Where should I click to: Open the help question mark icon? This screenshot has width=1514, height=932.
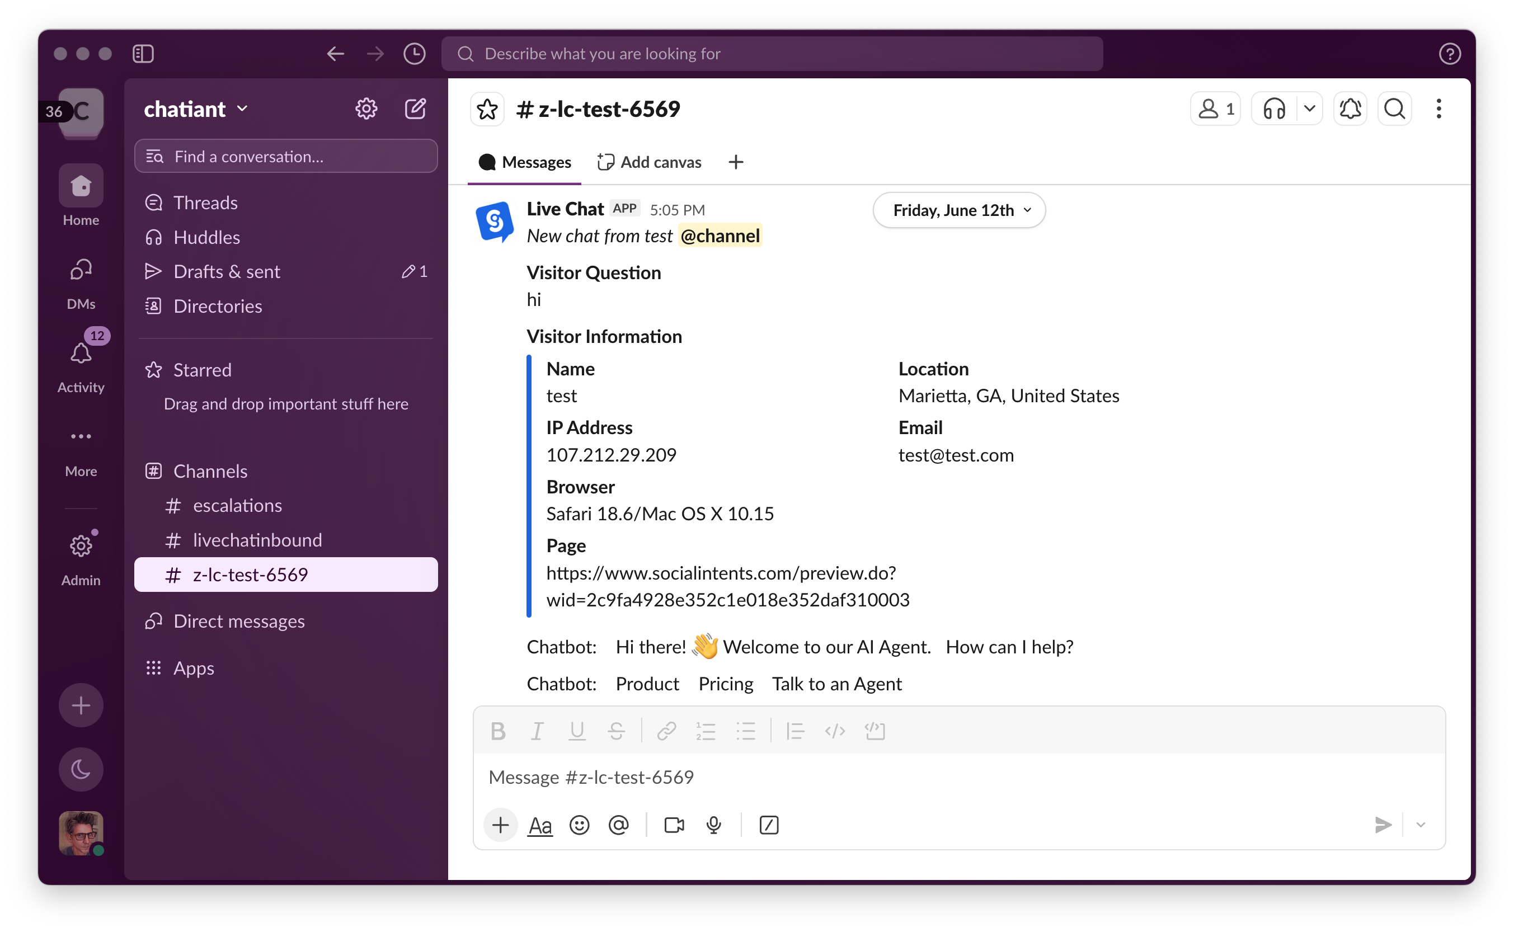click(x=1449, y=54)
